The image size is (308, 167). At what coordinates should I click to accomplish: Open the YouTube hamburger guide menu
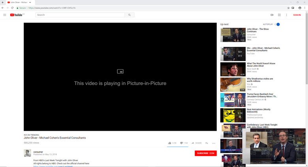tap(5, 15)
